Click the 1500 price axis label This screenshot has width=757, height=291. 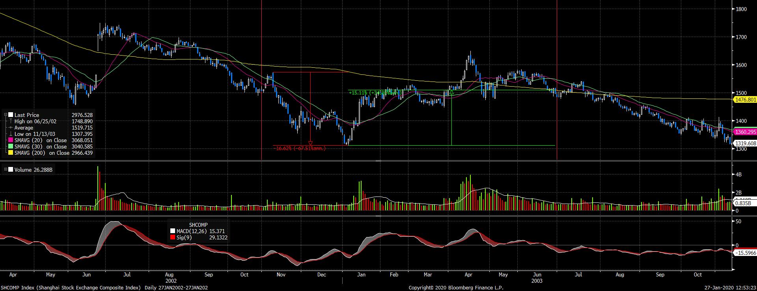pos(741,93)
